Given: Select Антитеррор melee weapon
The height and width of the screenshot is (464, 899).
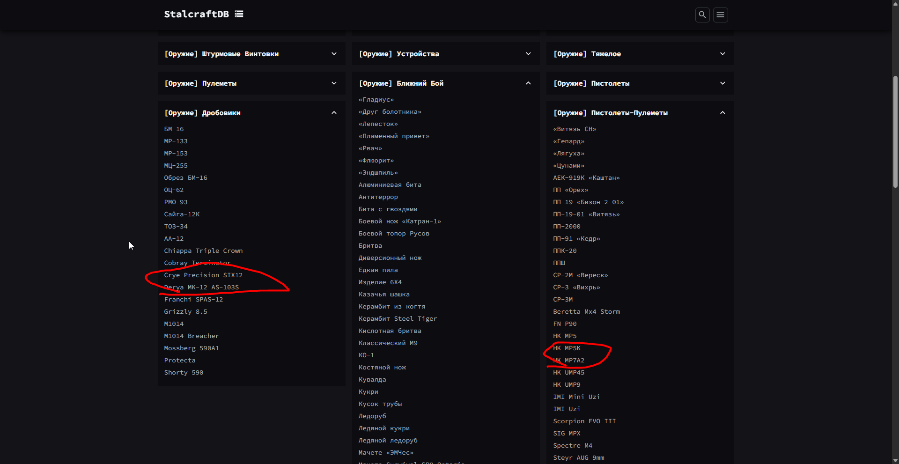Looking at the screenshot, I should point(378,197).
